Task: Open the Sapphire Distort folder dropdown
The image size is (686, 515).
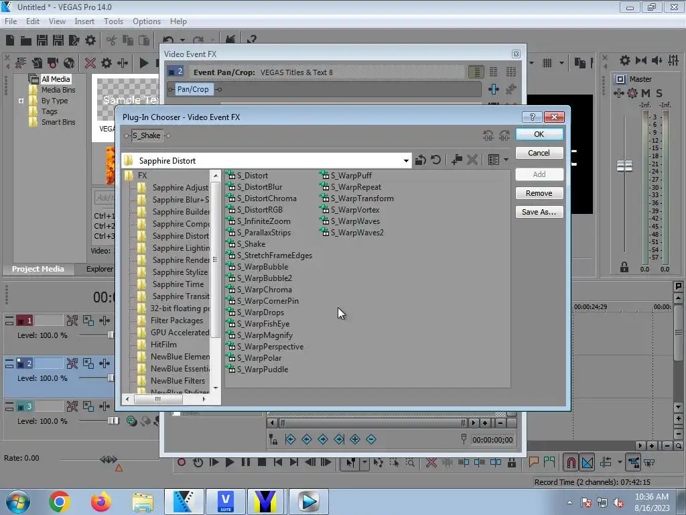Action: [406, 161]
